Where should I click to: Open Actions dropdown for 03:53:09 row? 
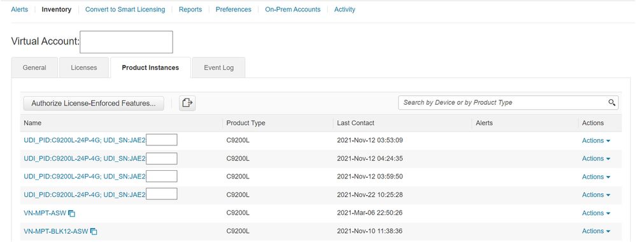pyautogui.click(x=596, y=140)
